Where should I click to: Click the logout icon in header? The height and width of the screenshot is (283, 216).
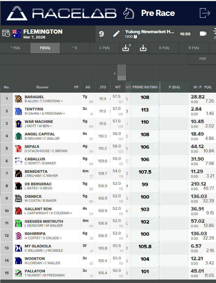[x=205, y=13]
